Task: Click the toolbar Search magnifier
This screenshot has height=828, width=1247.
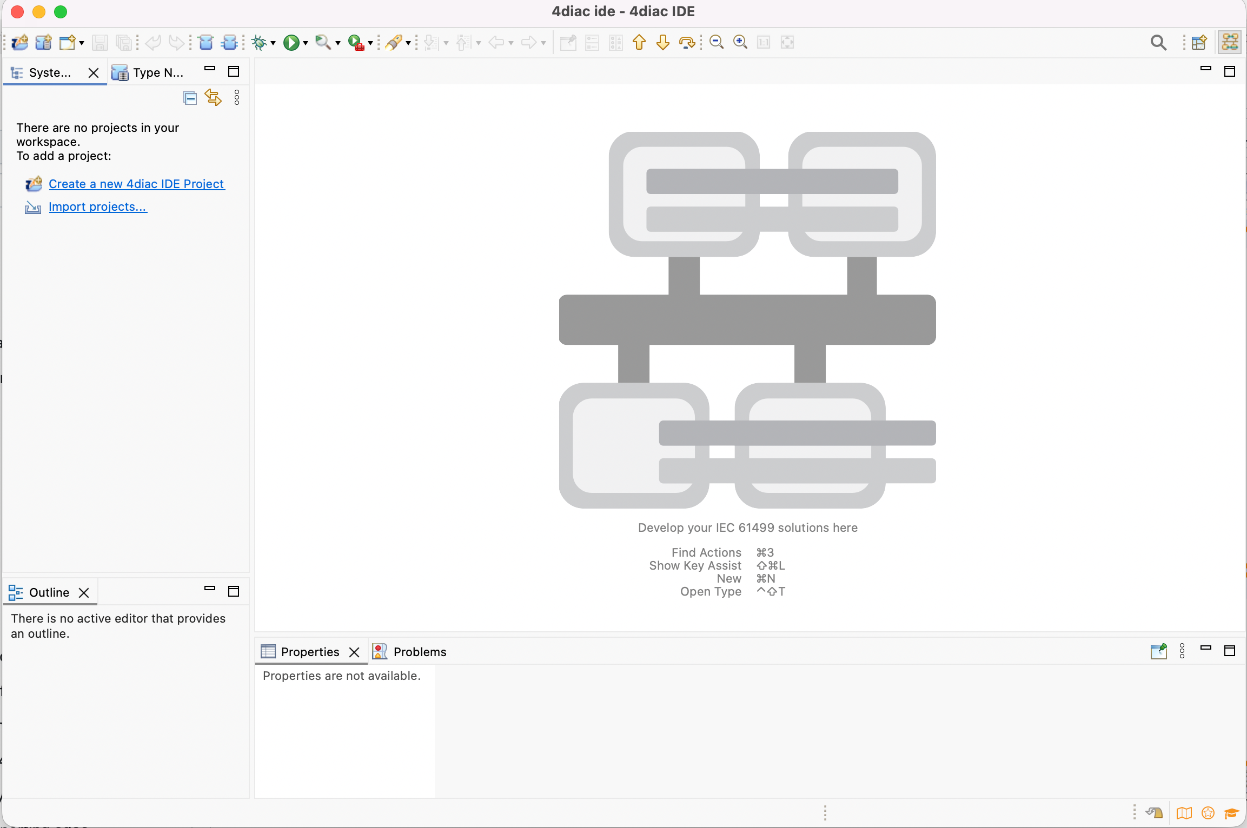Action: pyautogui.click(x=1158, y=42)
